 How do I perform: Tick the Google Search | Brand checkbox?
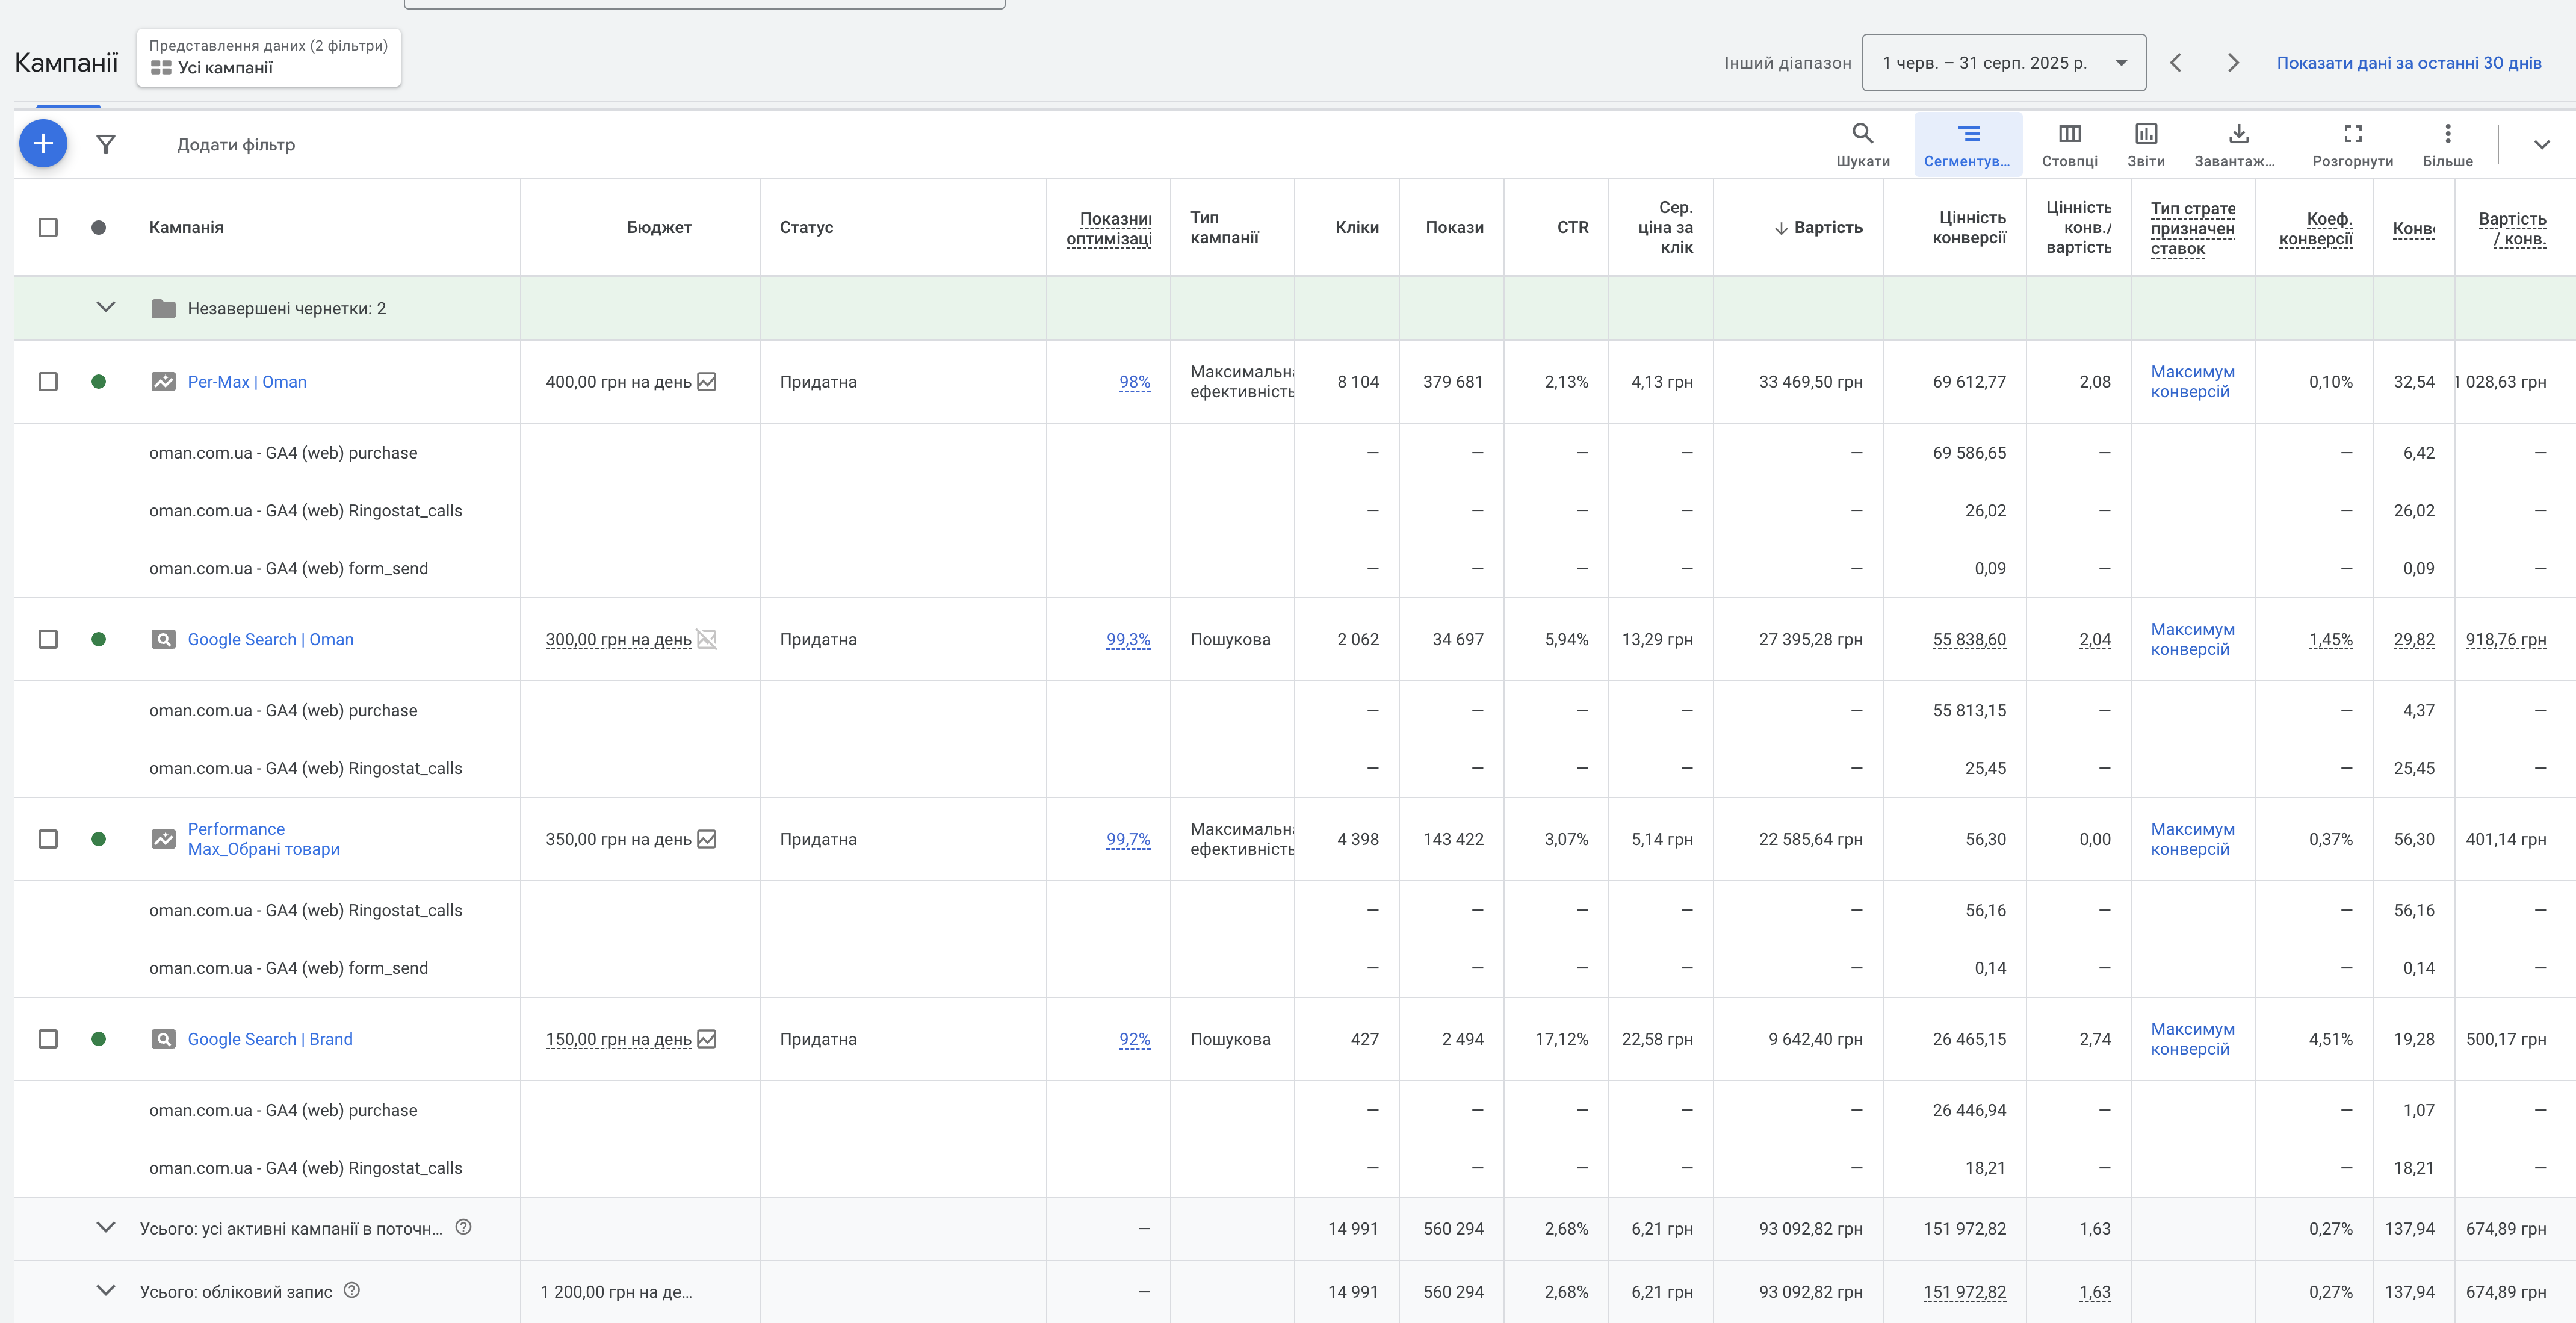[x=48, y=1039]
